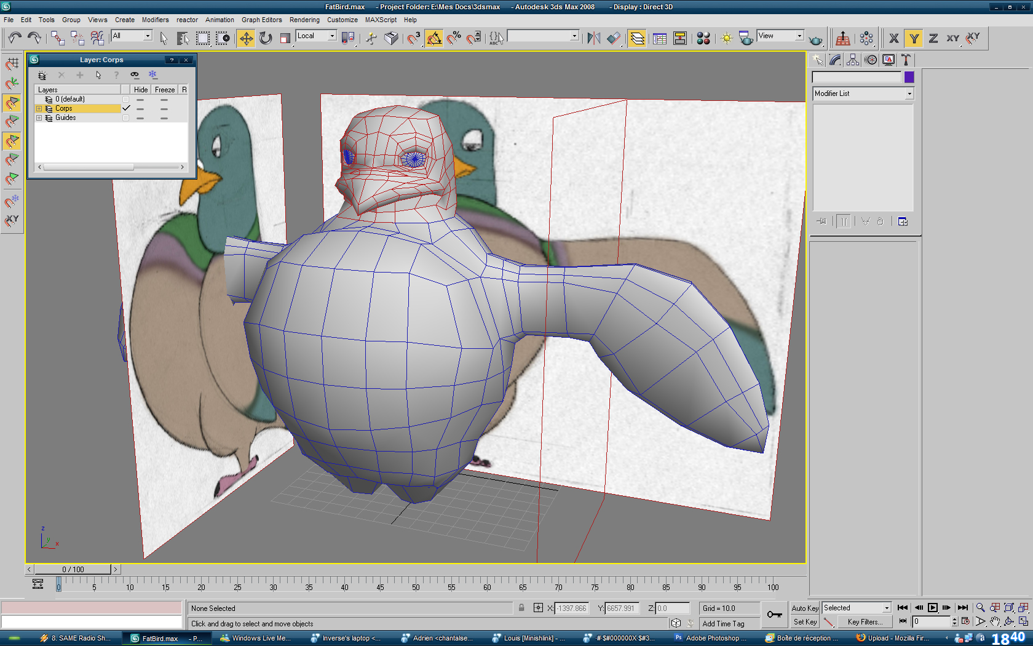The image size is (1033, 646).
Task: Click the 0 / 100 time slider
Action: click(73, 569)
